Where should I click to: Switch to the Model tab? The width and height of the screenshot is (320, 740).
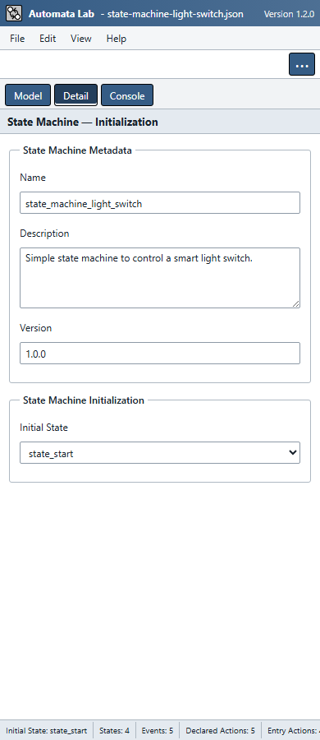tap(28, 95)
